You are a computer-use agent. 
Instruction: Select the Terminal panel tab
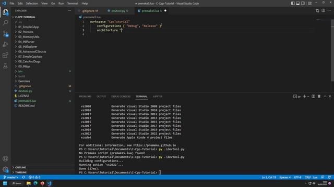coord(141,97)
